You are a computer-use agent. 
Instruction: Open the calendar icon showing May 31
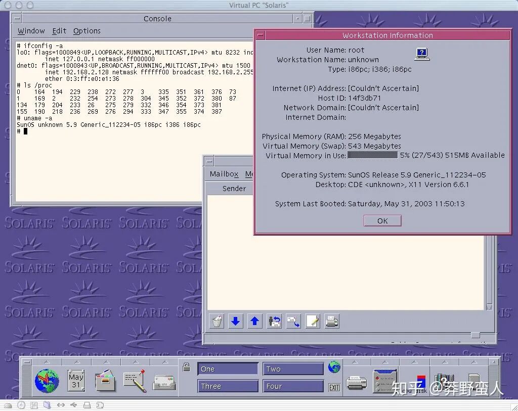(76, 381)
